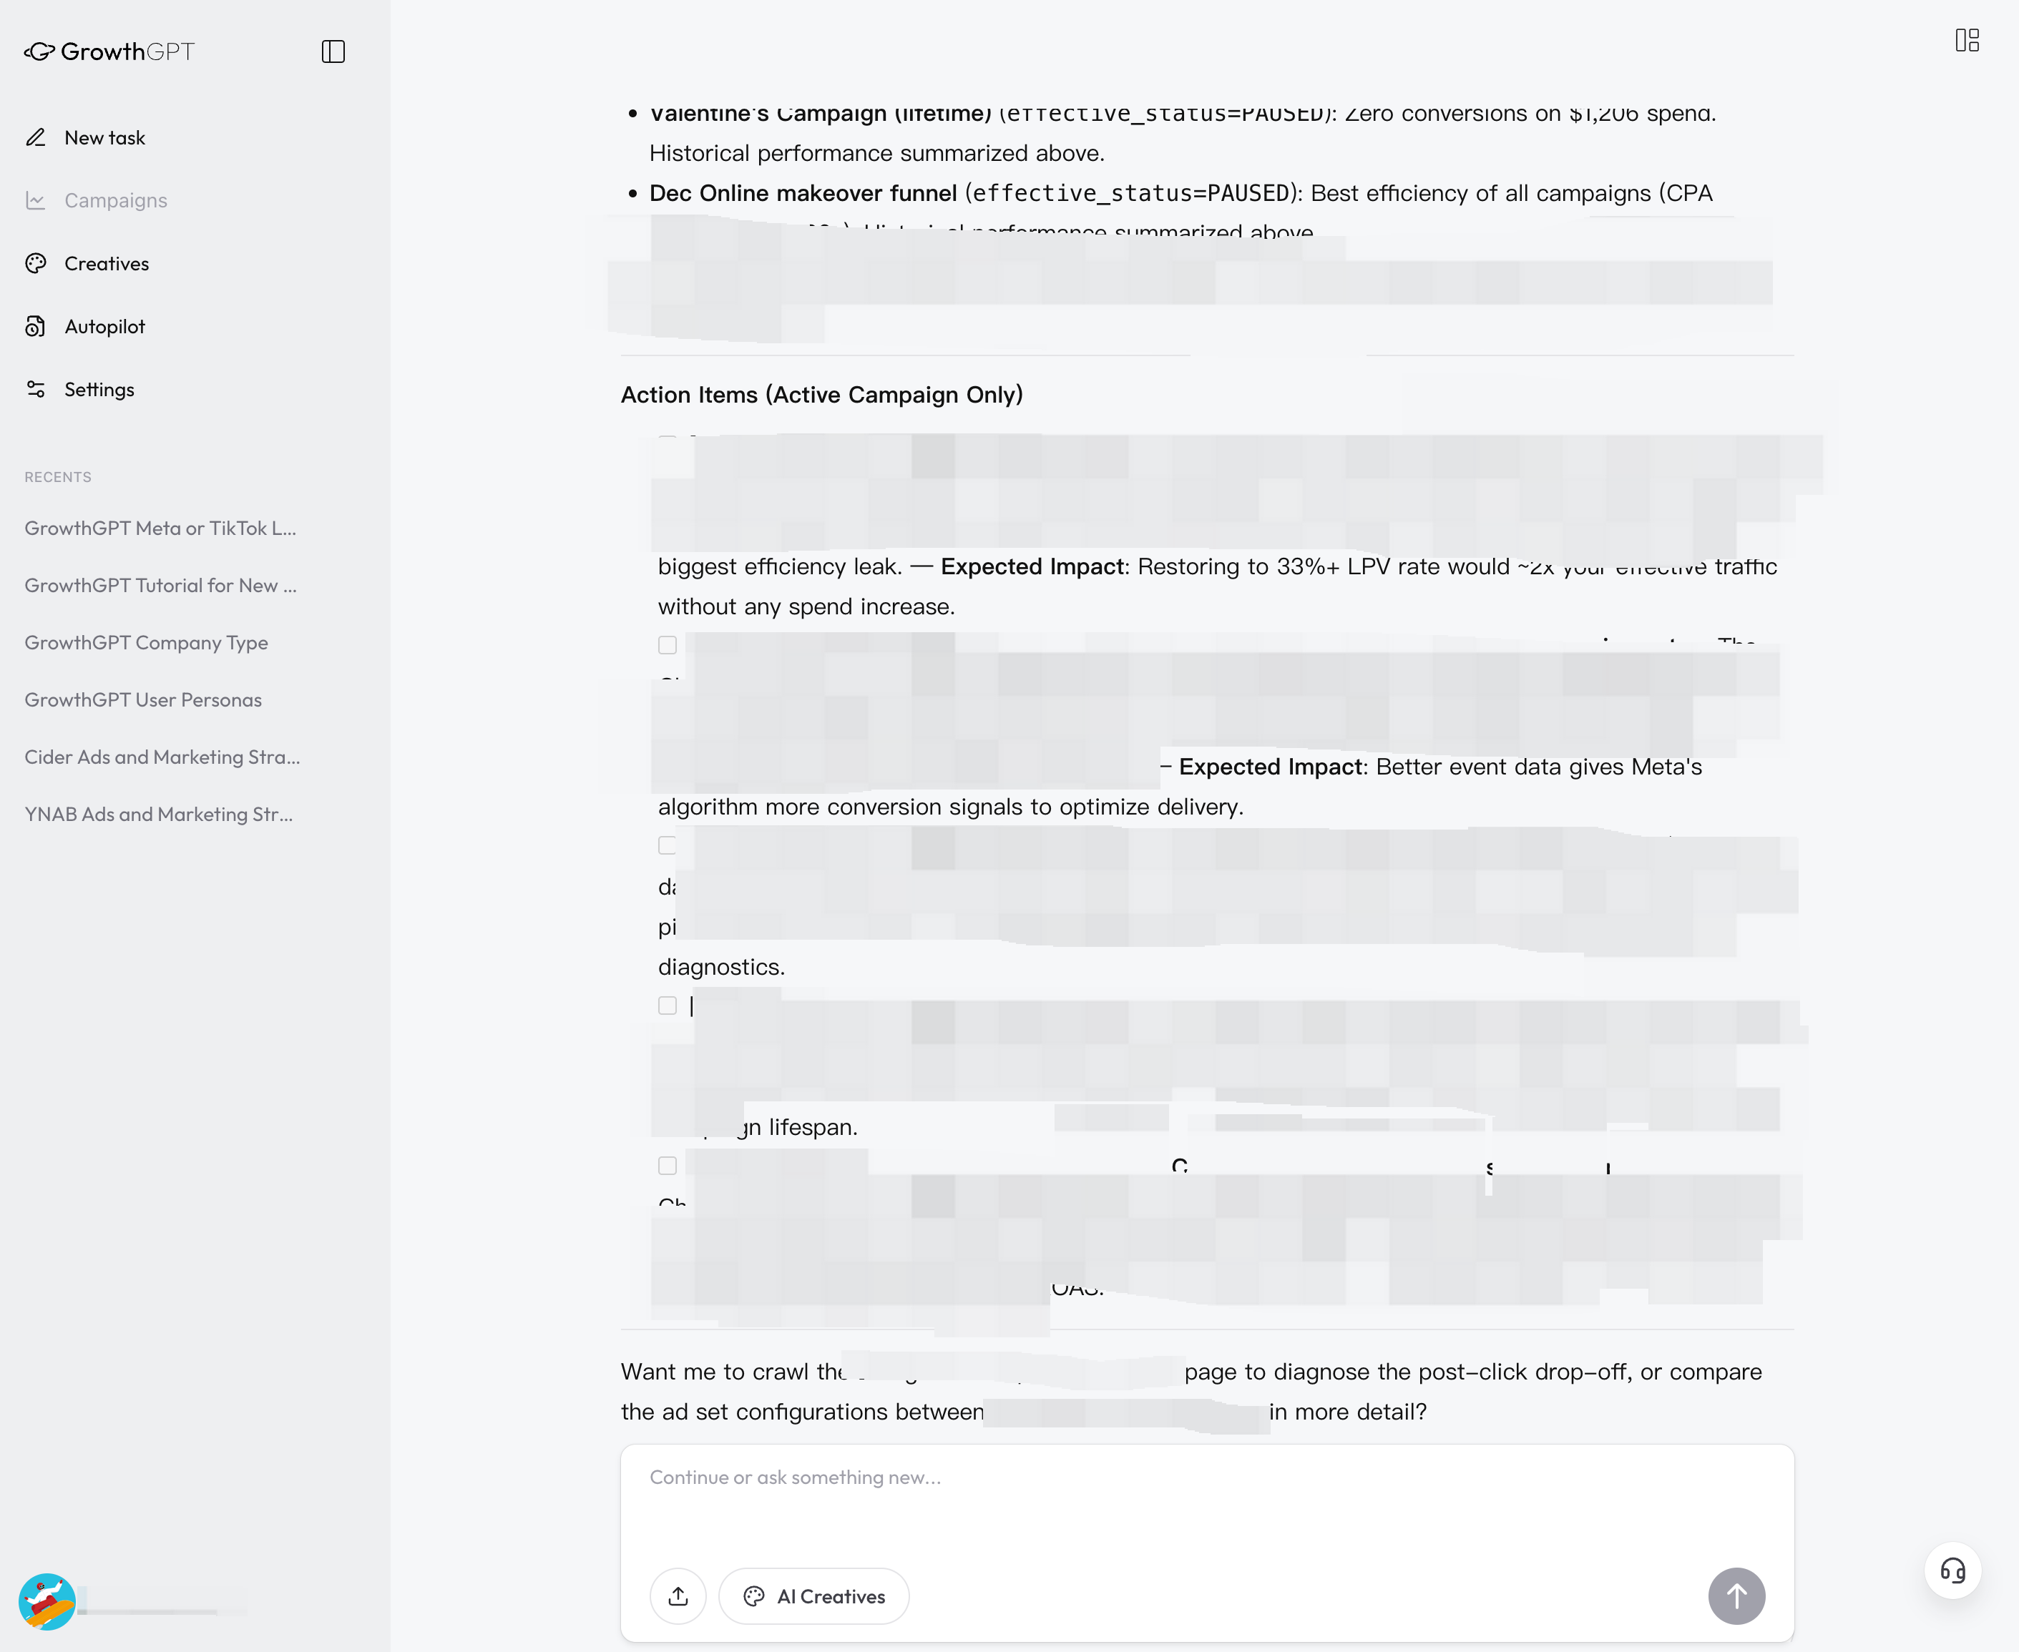Viewport: 2019px width, 1652px height.
Task: Click the RECENTS section label
Action: (x=58, y=477)
